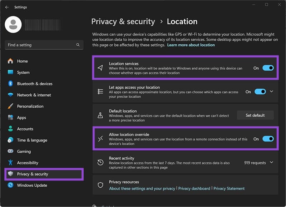Screen dimensions: 286x207
Task: Click the Recent activity row title
Action: [x=122, y=158]
